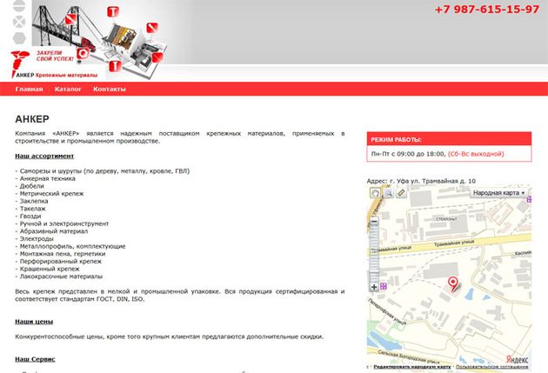
Task: Select the hand pan tool on the map
Action: coord(375,193)
